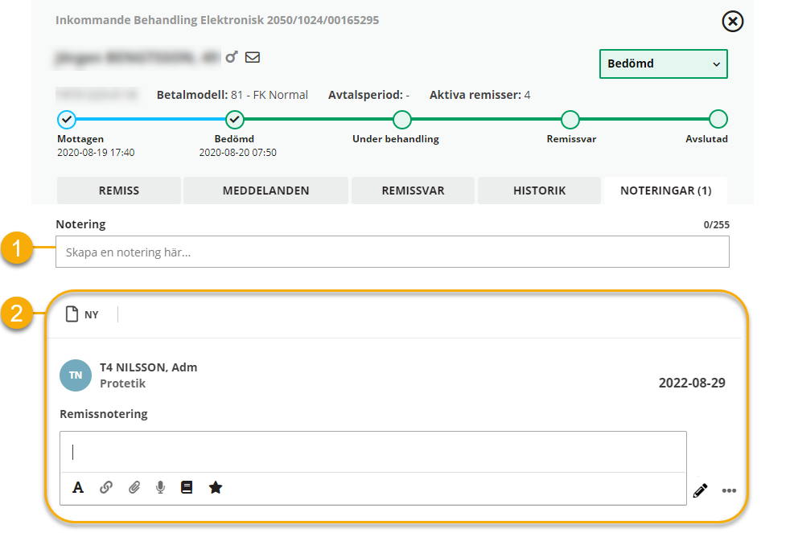
Task: Click the envelope icon beside patient name
Action: coord(253,57)
